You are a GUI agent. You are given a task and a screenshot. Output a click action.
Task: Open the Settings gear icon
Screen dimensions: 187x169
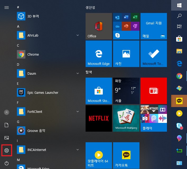point(7,150)
